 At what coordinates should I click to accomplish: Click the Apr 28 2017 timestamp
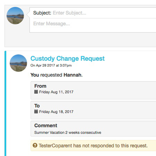click(51, 66)
